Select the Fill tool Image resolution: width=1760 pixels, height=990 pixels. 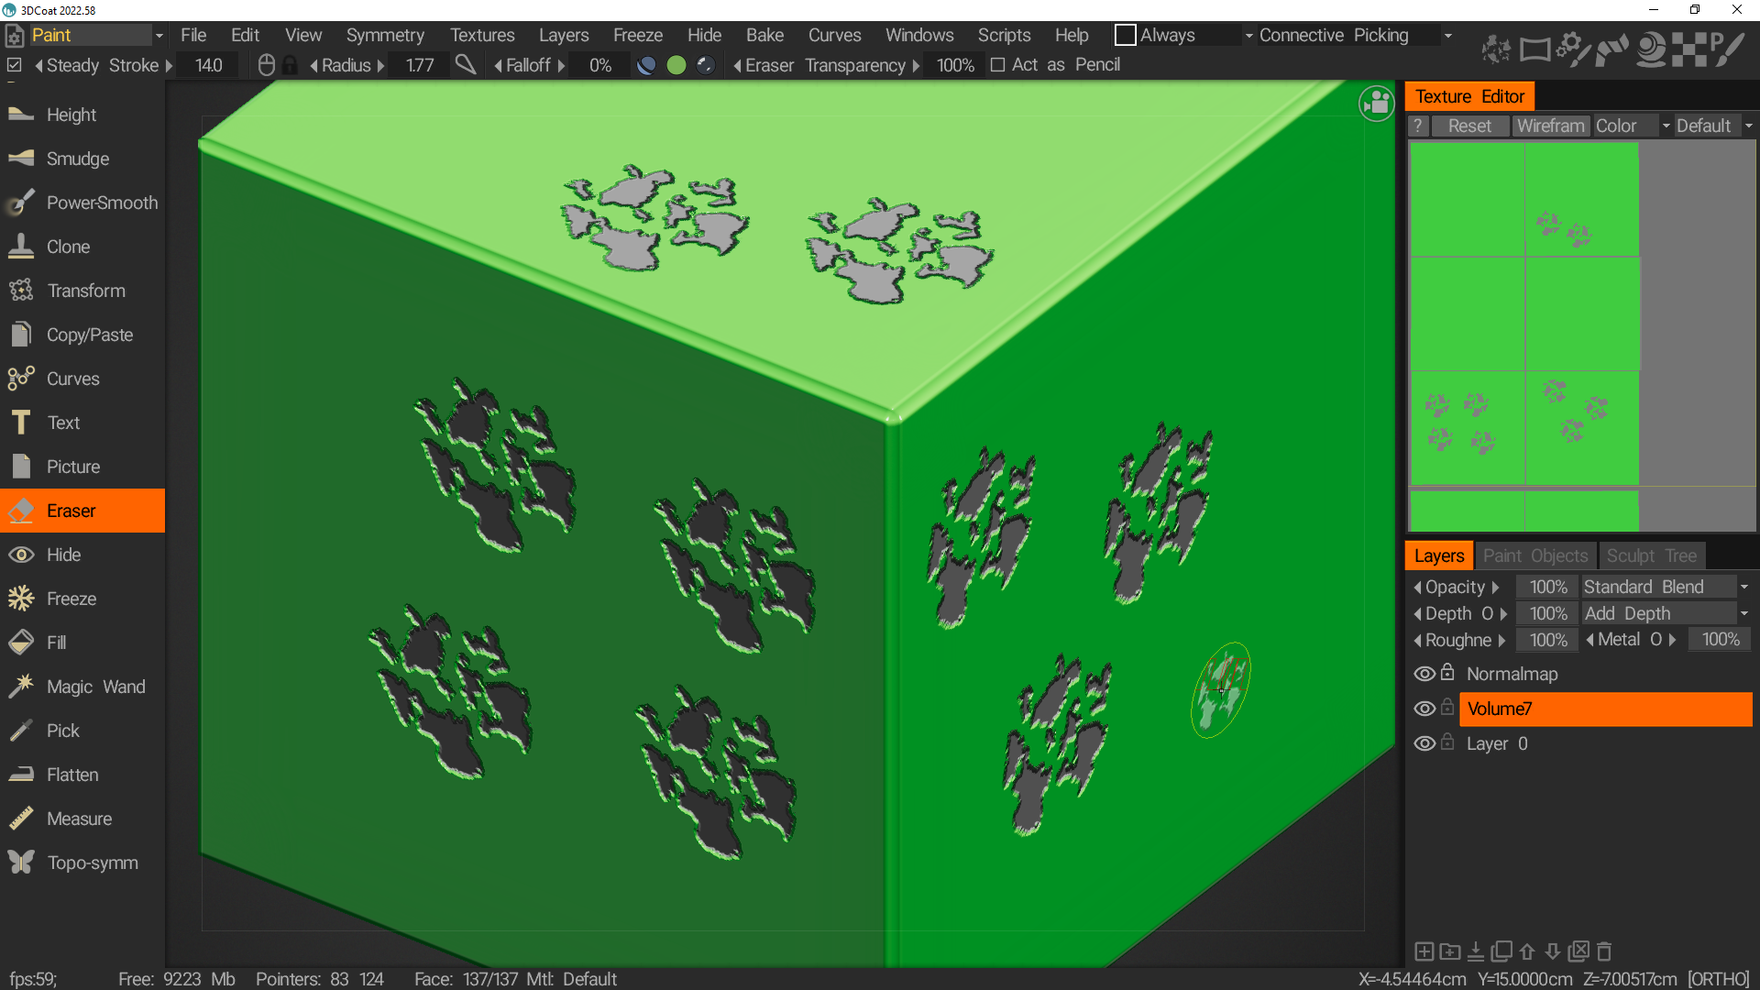click(82, 643)
